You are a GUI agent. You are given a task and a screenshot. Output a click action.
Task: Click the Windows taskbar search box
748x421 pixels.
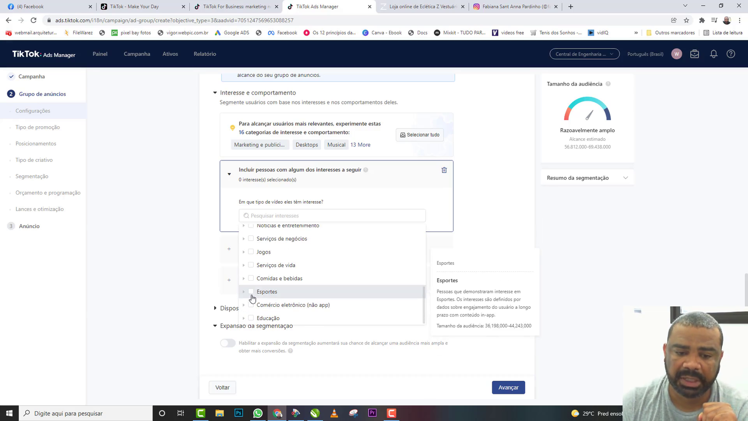point(86,413)
